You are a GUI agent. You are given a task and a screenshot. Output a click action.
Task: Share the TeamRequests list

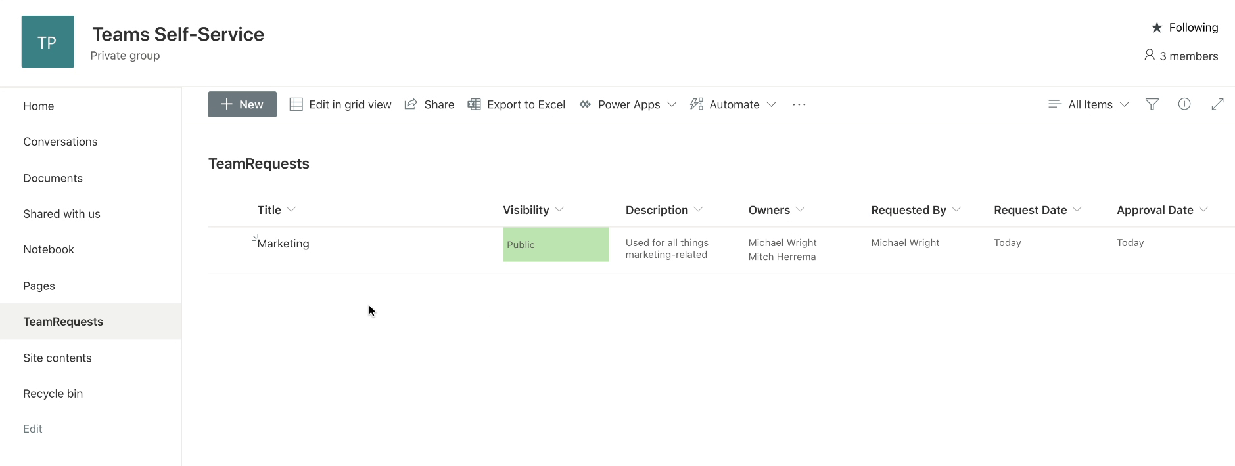429,104
